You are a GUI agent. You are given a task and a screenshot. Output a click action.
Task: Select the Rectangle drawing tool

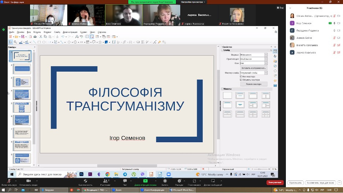coord(39,42)
